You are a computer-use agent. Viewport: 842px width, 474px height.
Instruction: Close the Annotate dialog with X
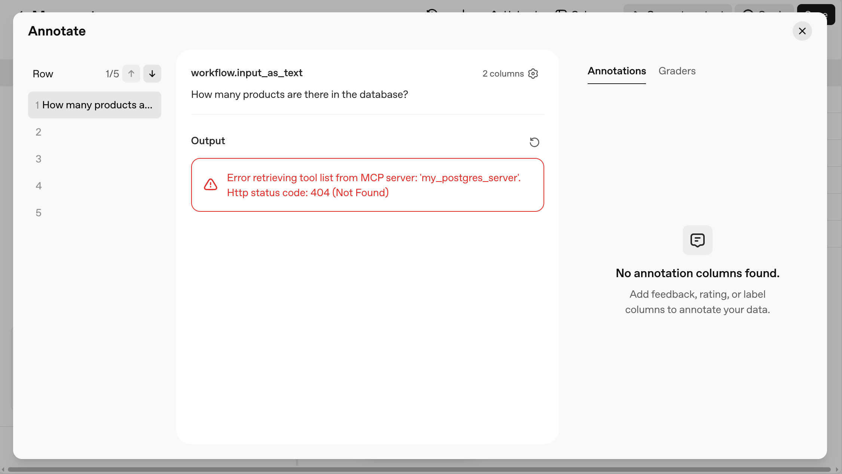point(802,31)
